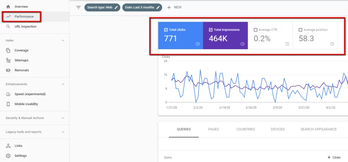
Task: Click the Removals crossed-eye icon
Action: point(8,70)
